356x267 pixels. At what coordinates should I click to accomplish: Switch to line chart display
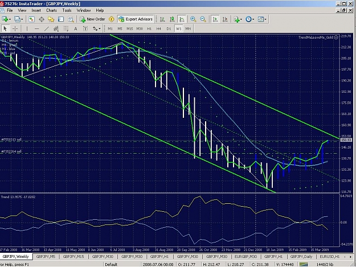click(182, 19)
